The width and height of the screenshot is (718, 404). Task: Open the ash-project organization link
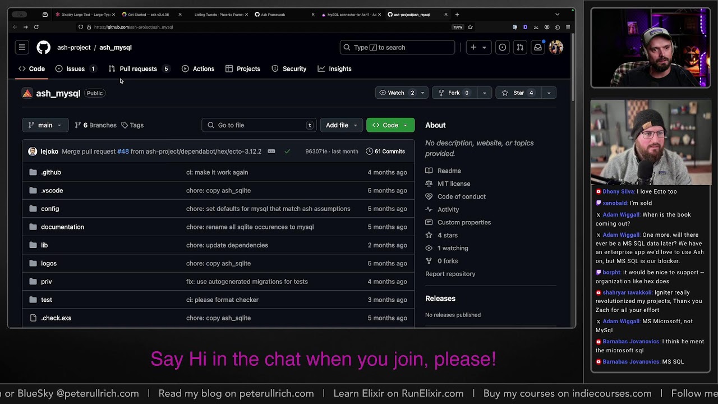pos(73,48)
